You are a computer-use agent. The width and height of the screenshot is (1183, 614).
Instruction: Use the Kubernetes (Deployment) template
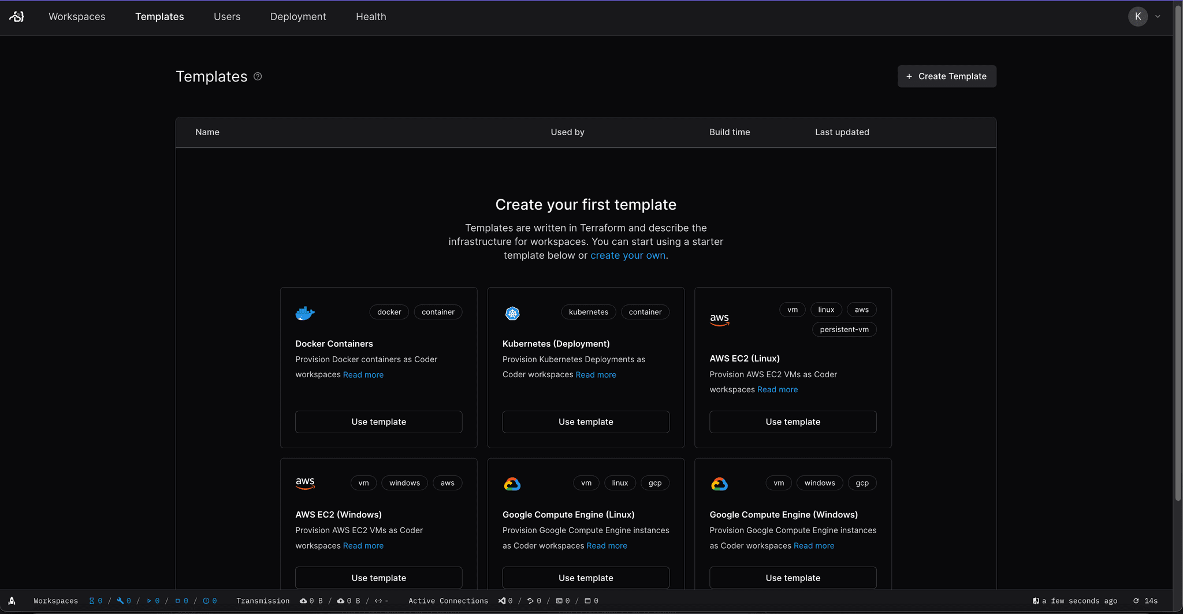[586, 422]
